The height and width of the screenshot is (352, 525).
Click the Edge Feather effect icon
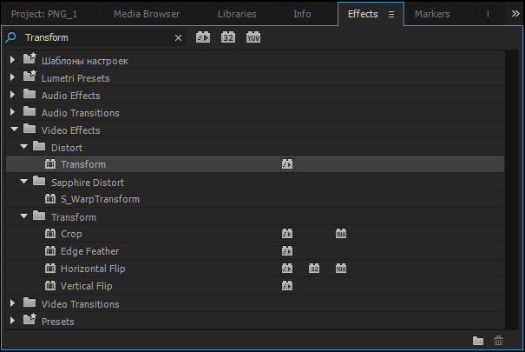tap(50, 251)
